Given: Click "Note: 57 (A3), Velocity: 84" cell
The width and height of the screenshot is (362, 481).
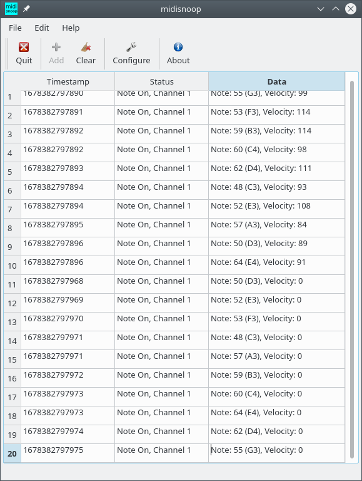Looking at the screenshot, I should pyautogui.click(x=276, y=228).
